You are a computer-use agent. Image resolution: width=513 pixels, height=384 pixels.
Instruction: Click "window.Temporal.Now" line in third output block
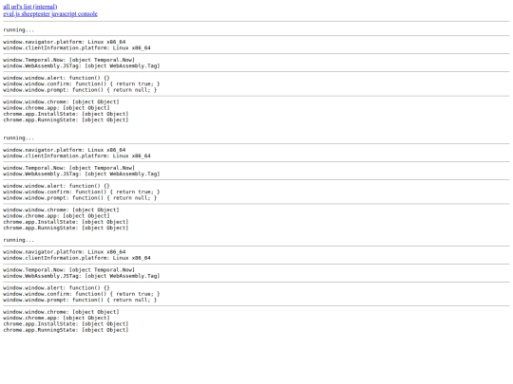[69, 269]
